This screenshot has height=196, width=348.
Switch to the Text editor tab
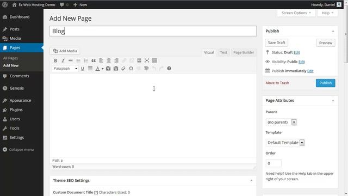(223, 52)
